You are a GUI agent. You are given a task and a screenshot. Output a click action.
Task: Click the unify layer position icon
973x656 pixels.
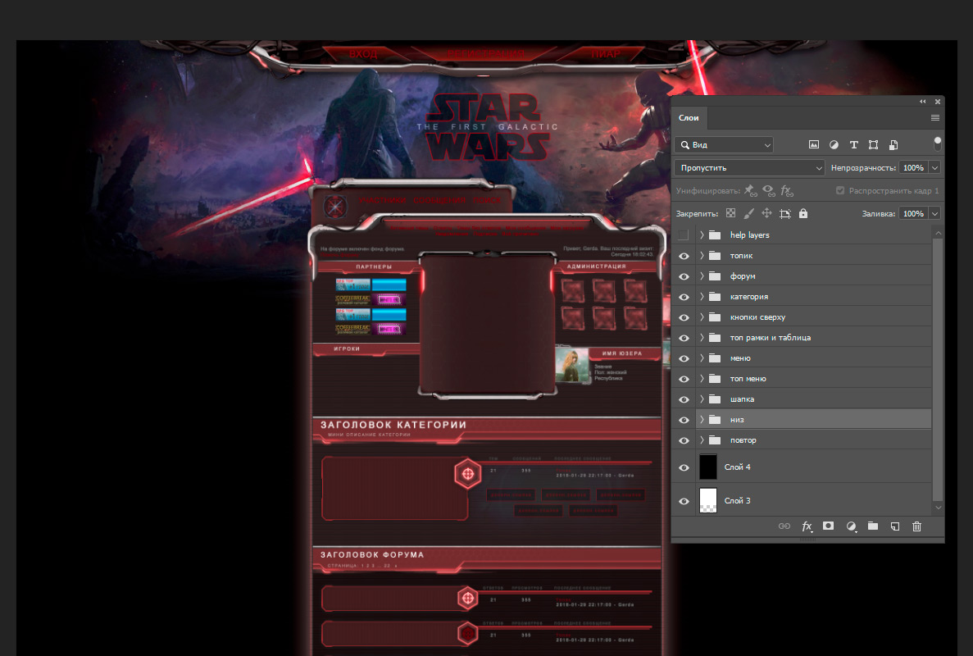click(750, 190)
